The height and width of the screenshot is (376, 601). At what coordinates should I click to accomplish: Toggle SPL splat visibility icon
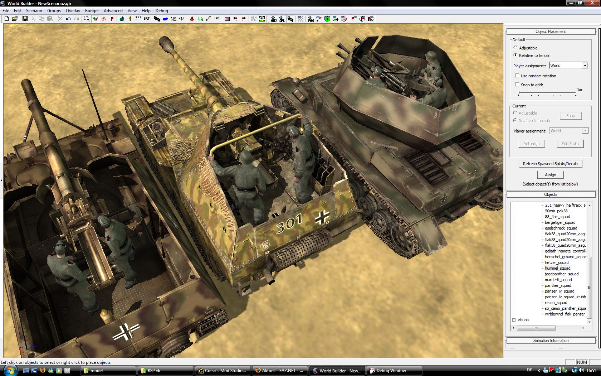pyautogui.click(x=282, y=19)
